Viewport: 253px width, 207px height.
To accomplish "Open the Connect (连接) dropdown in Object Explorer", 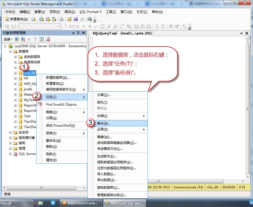I will pos(8,39).
